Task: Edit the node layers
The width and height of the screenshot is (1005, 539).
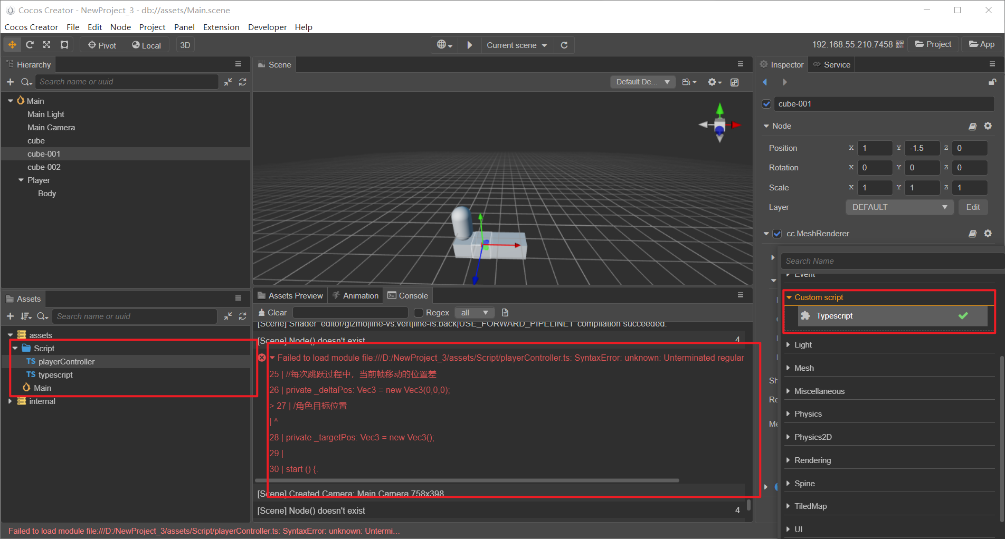Action: (x=973, y=207)
